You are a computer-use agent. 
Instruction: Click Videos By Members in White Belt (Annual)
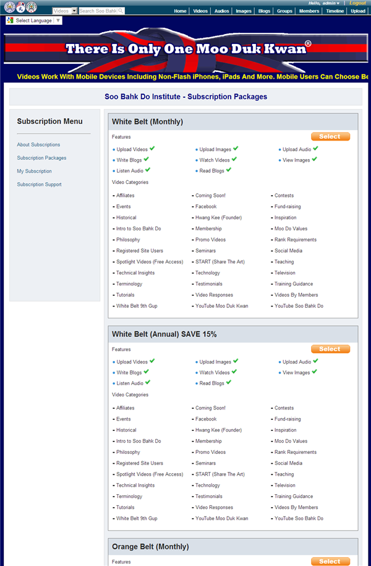click(x=296, y=507)
